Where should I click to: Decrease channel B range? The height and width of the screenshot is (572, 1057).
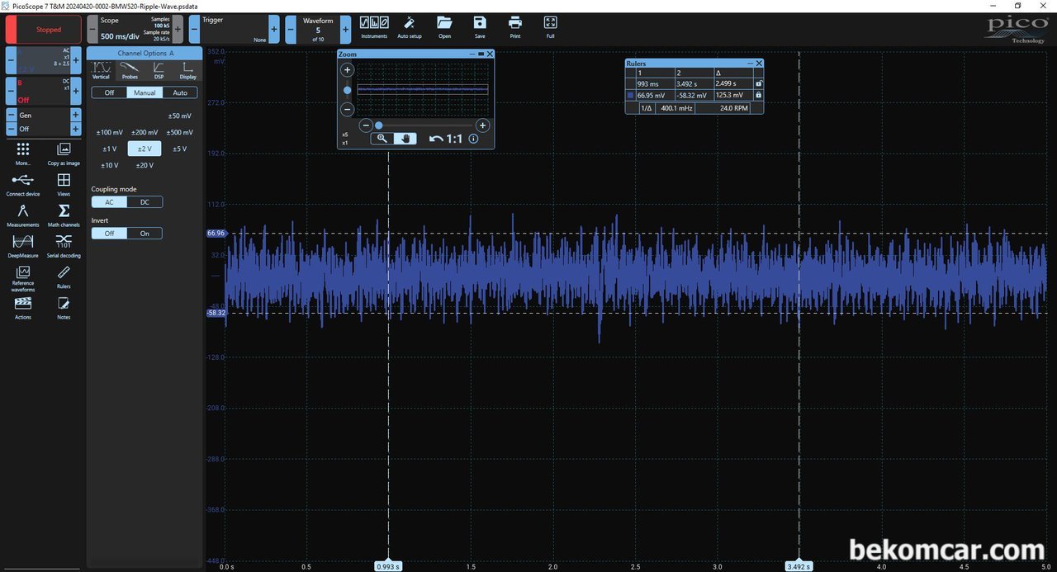coord(11,91)
